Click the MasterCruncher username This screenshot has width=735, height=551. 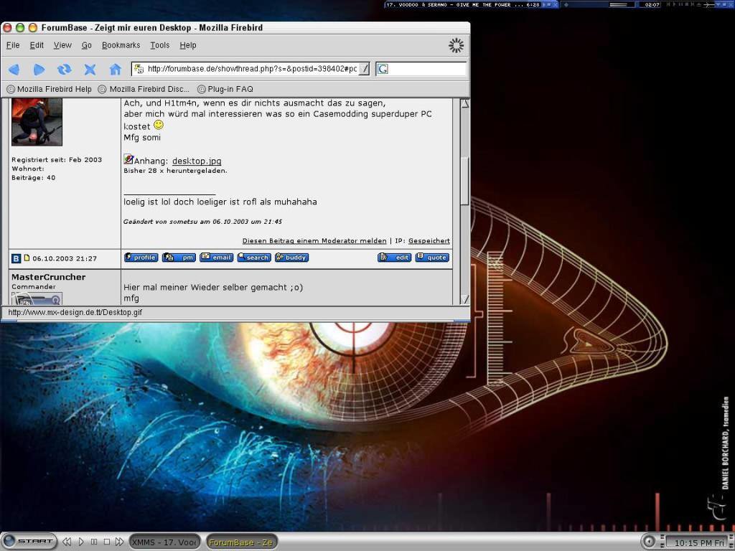pos(49,277)
